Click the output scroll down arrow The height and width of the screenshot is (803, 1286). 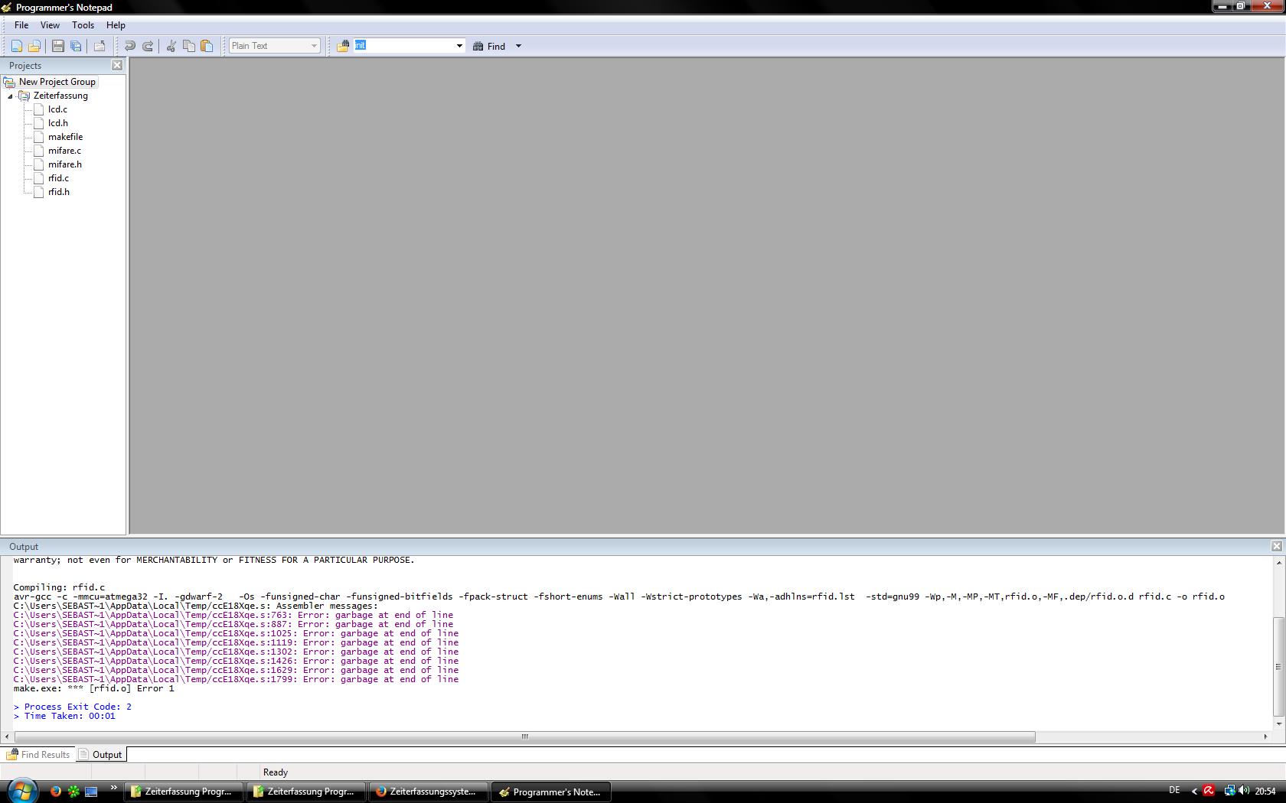(x=1278, y=723)
